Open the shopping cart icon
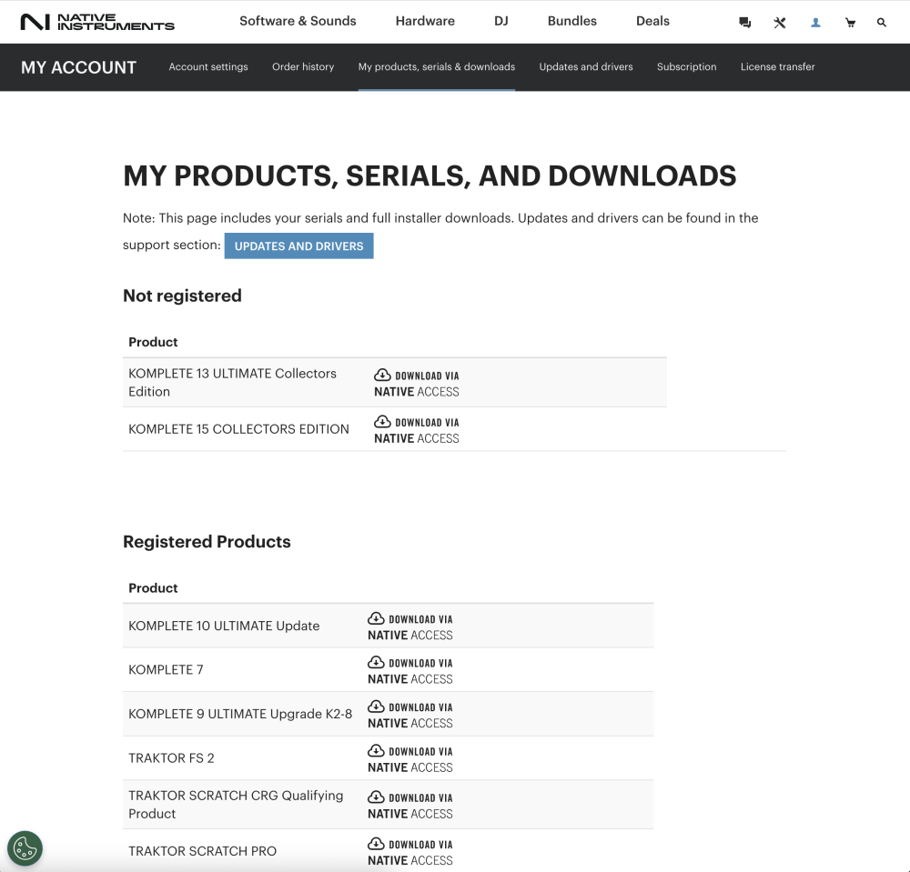This screenshot has width=910, height=872. tap(850, 23)
